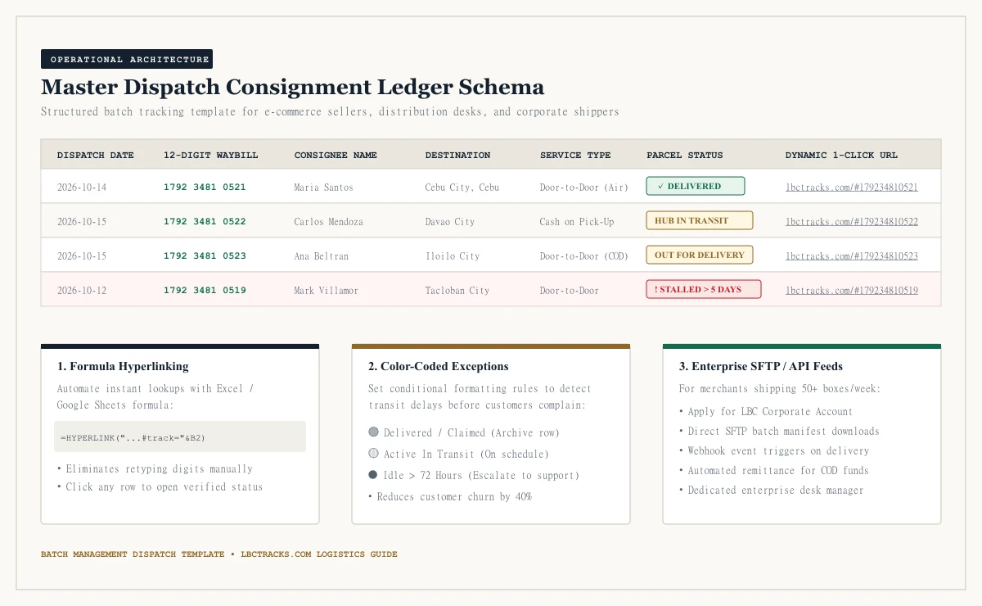The width and height of the screenshot is (982, 606).
Task: Click the 2026-10-12 dispatch date cell
Action: (82, 291)
